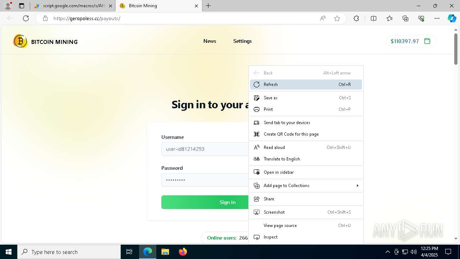This screenshot has height=259, width=460.
Task: Click the volume speaker tray icon
Action: 414,252
